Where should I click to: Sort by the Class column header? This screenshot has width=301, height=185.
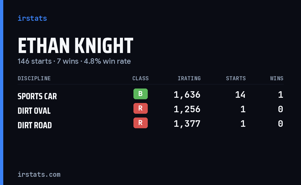pyautogui.click(x=140, y=78)
